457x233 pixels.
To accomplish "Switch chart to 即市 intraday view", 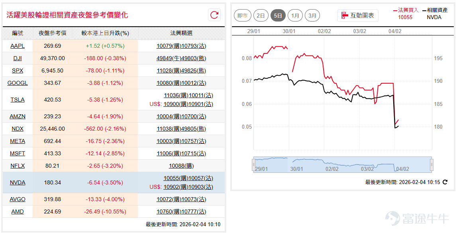I will tap(243, 16).
